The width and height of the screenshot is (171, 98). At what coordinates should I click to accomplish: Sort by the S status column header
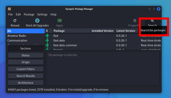coord(47,31)
